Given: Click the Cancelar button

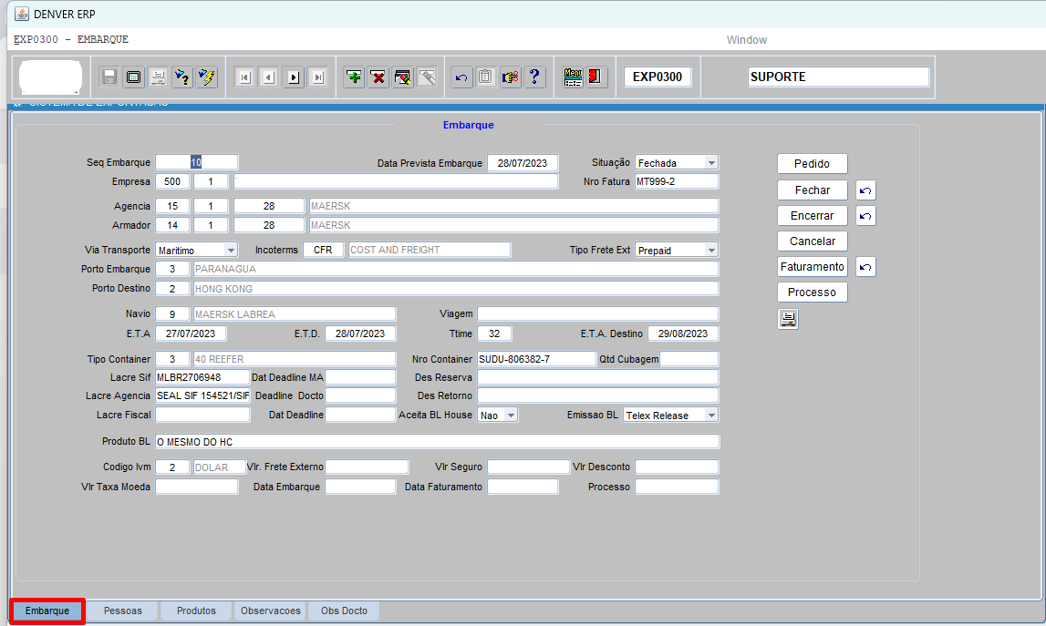Looking at the screenshot, I should point(812,241).
